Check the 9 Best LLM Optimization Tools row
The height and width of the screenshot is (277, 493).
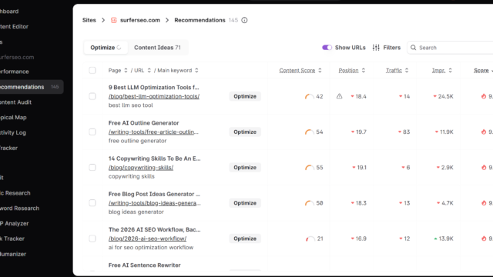(92, 96)
